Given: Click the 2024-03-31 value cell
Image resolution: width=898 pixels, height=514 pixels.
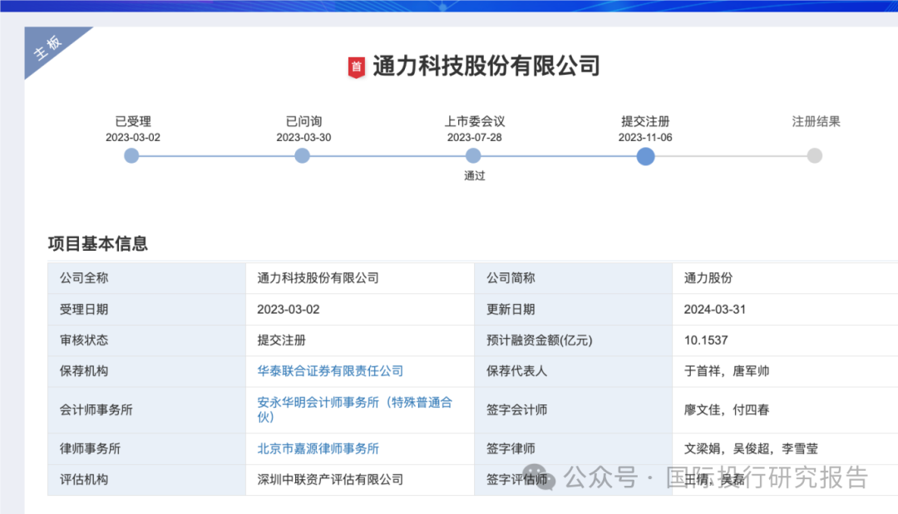Looking at the screenshot, I should 785,310.
